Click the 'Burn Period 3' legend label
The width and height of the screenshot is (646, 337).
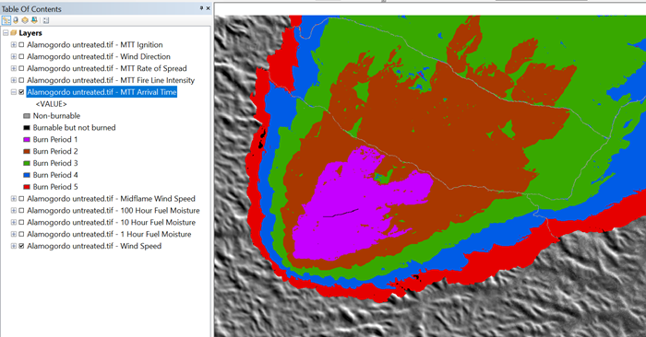55,164
